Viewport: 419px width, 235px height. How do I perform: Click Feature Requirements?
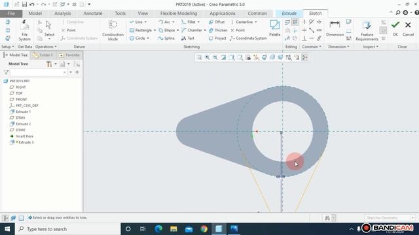pyautogui.click(x=367, y=31)
